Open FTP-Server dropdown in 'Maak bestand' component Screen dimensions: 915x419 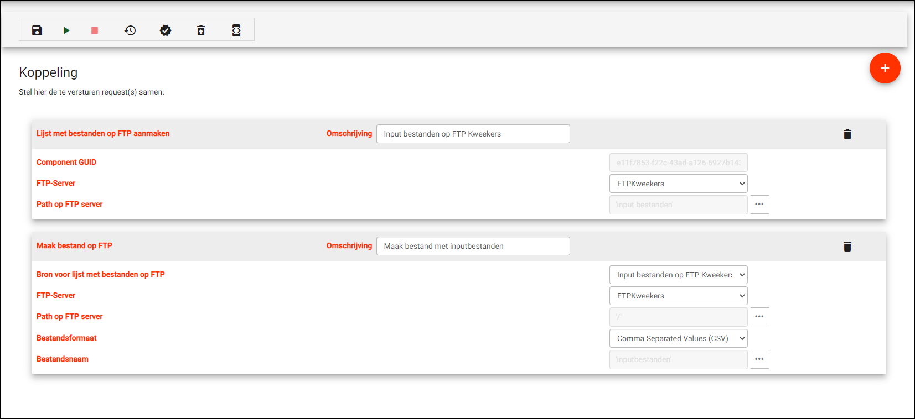pyautogui.click(x=678, y=296)
